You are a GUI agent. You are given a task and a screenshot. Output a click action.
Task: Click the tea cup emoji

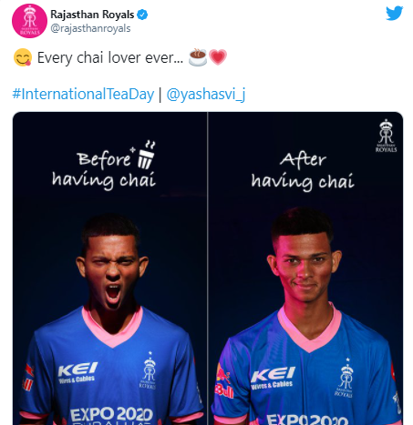198,56
